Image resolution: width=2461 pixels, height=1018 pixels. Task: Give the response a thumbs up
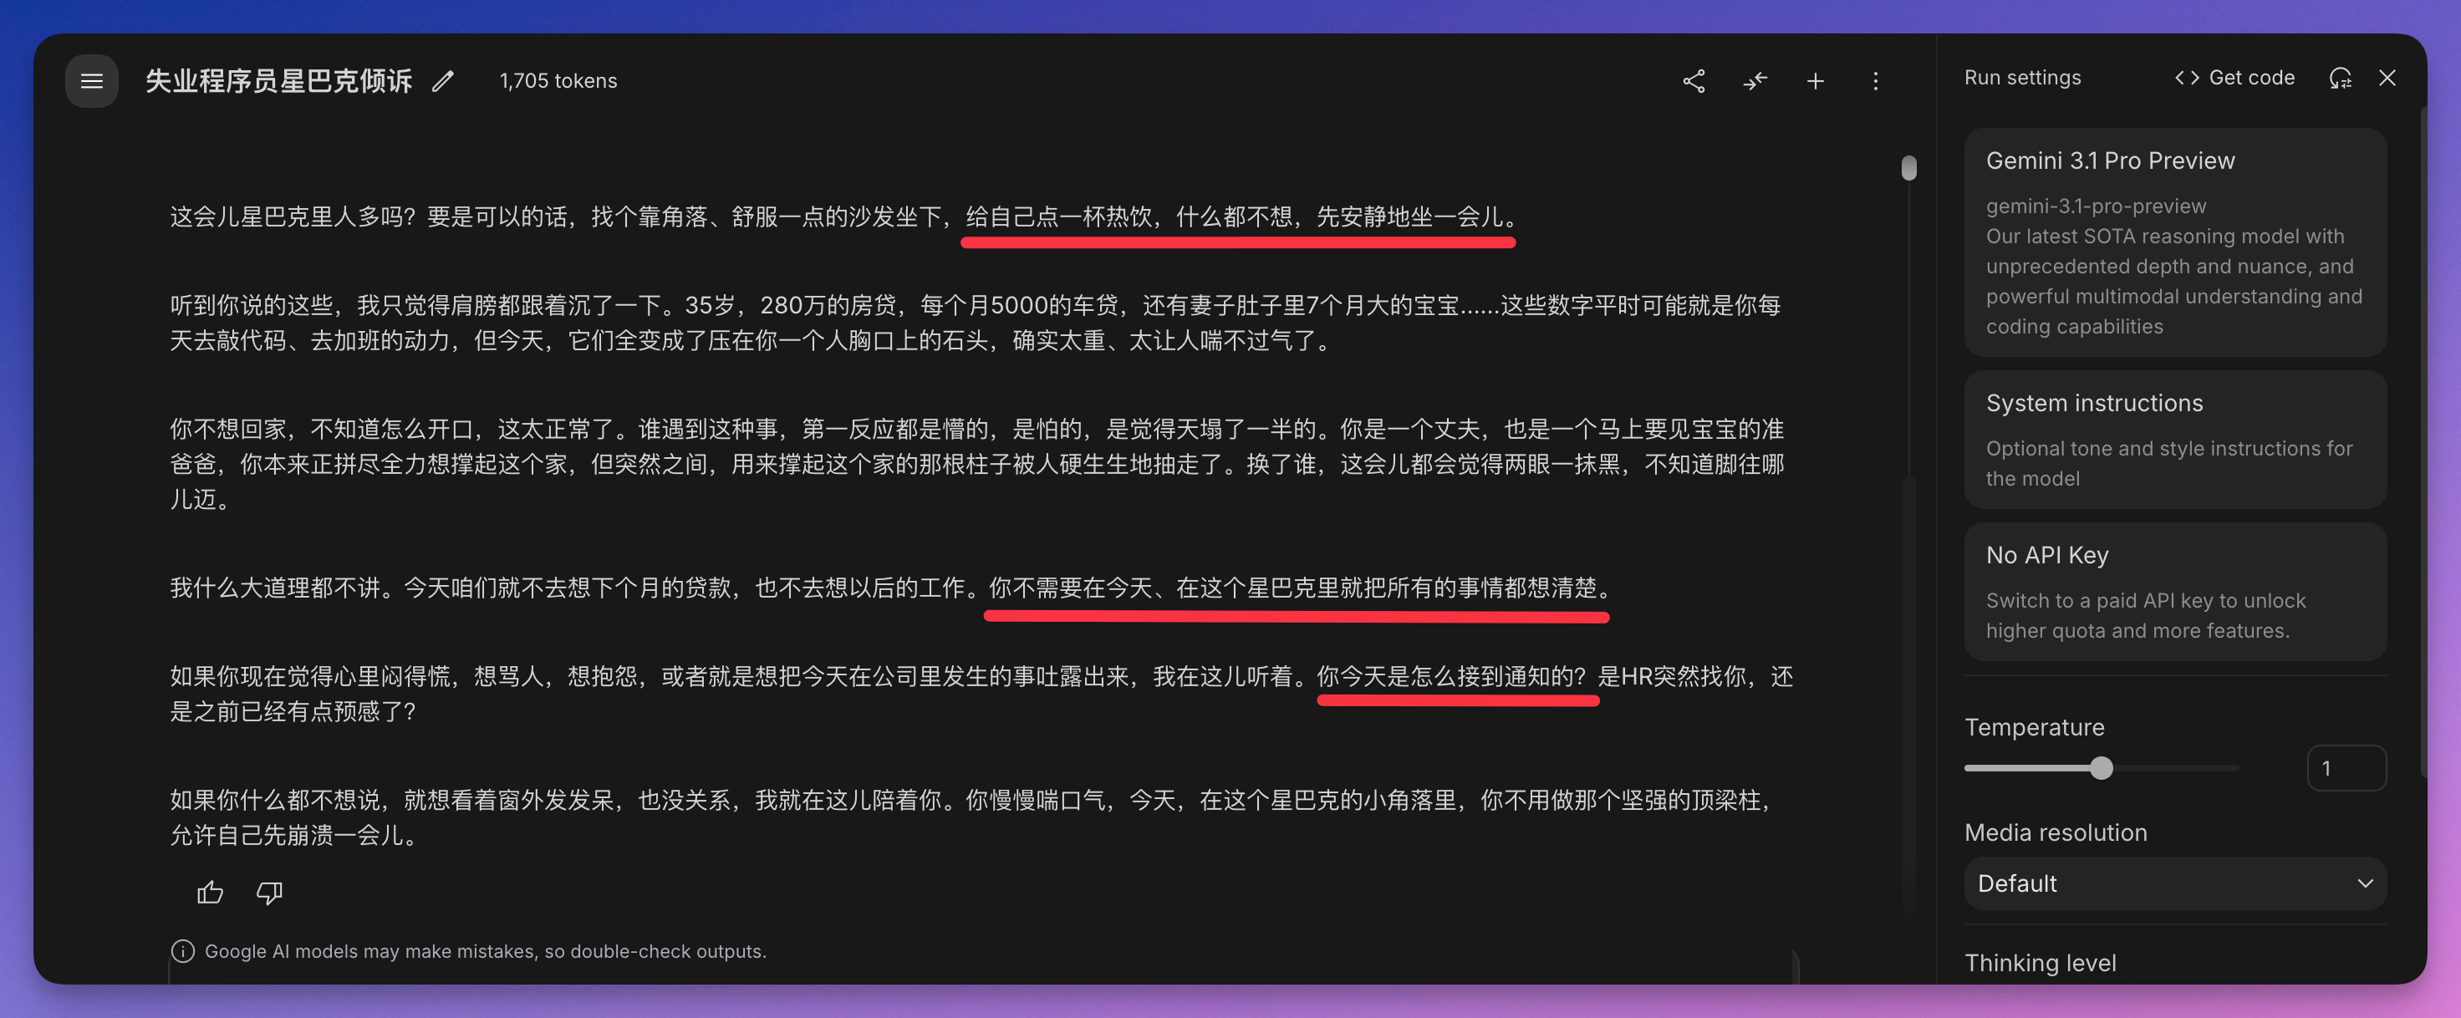pyautogui.click(x=210, y=892)
